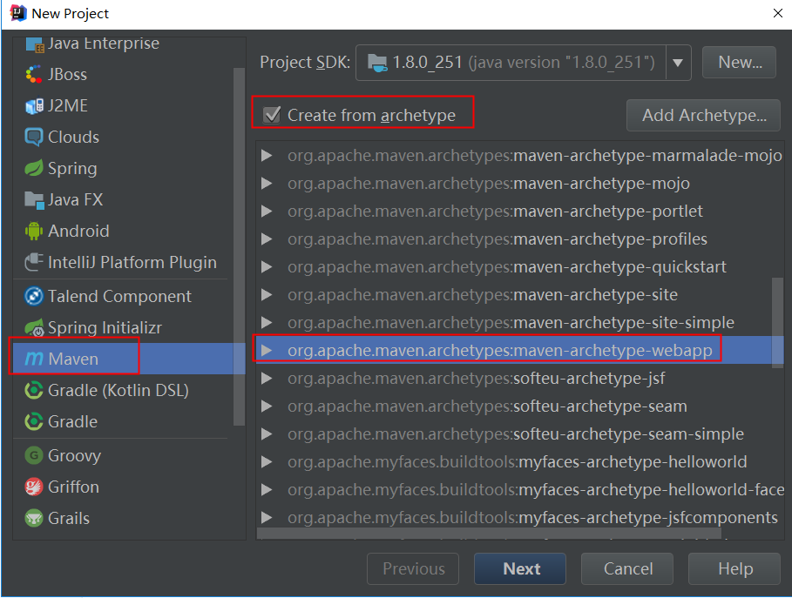Click the Next button

point(520,568)
